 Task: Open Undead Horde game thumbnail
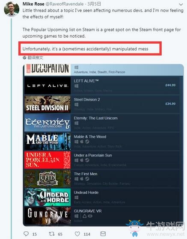point(47,197)
